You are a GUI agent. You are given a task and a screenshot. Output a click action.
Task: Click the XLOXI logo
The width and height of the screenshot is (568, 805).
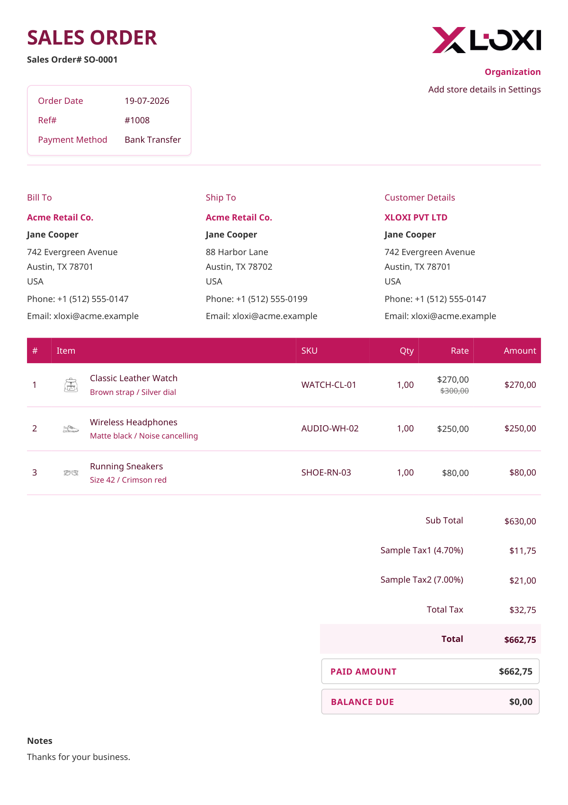487,40
